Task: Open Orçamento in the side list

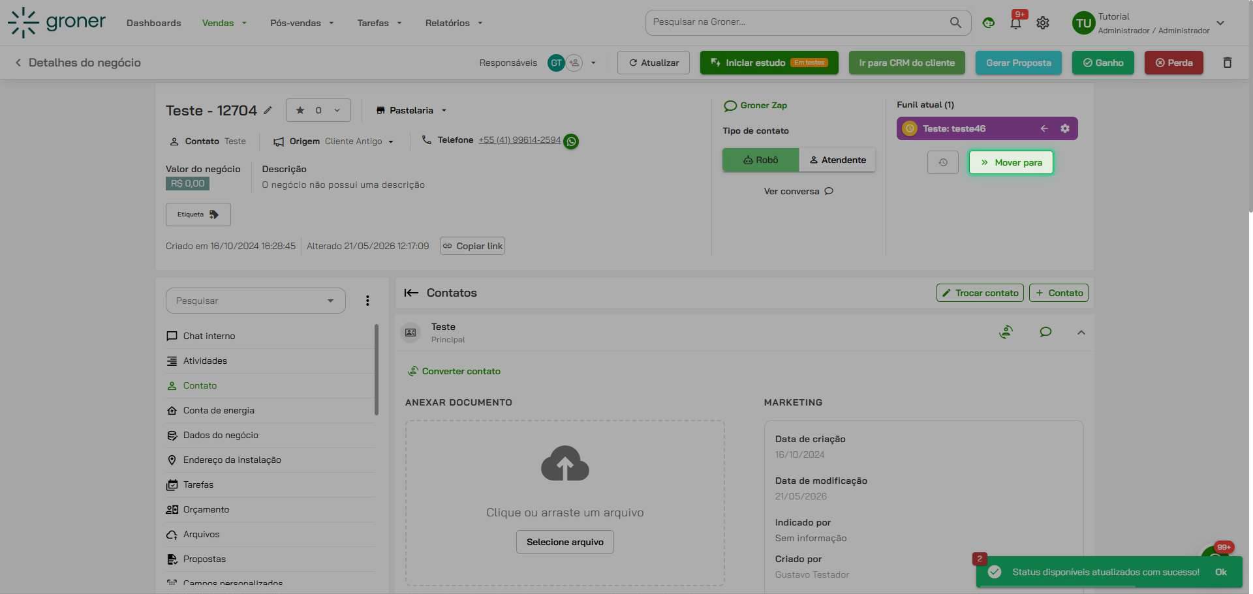Action: 270,509
